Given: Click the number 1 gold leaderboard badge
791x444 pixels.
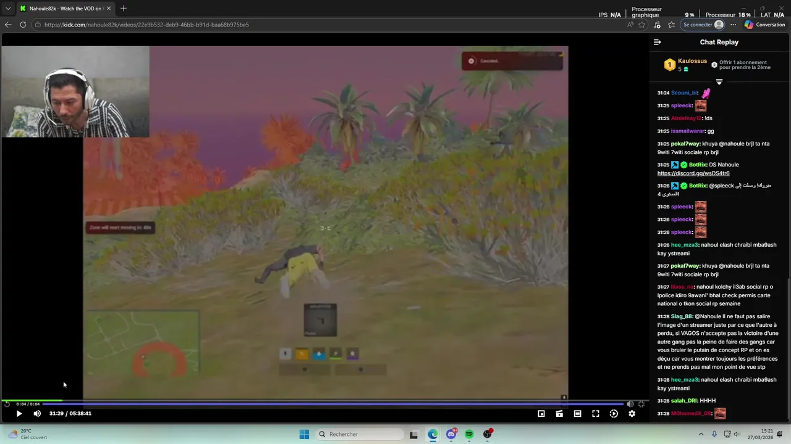Looking at the screenshot, I should [670, 65].
